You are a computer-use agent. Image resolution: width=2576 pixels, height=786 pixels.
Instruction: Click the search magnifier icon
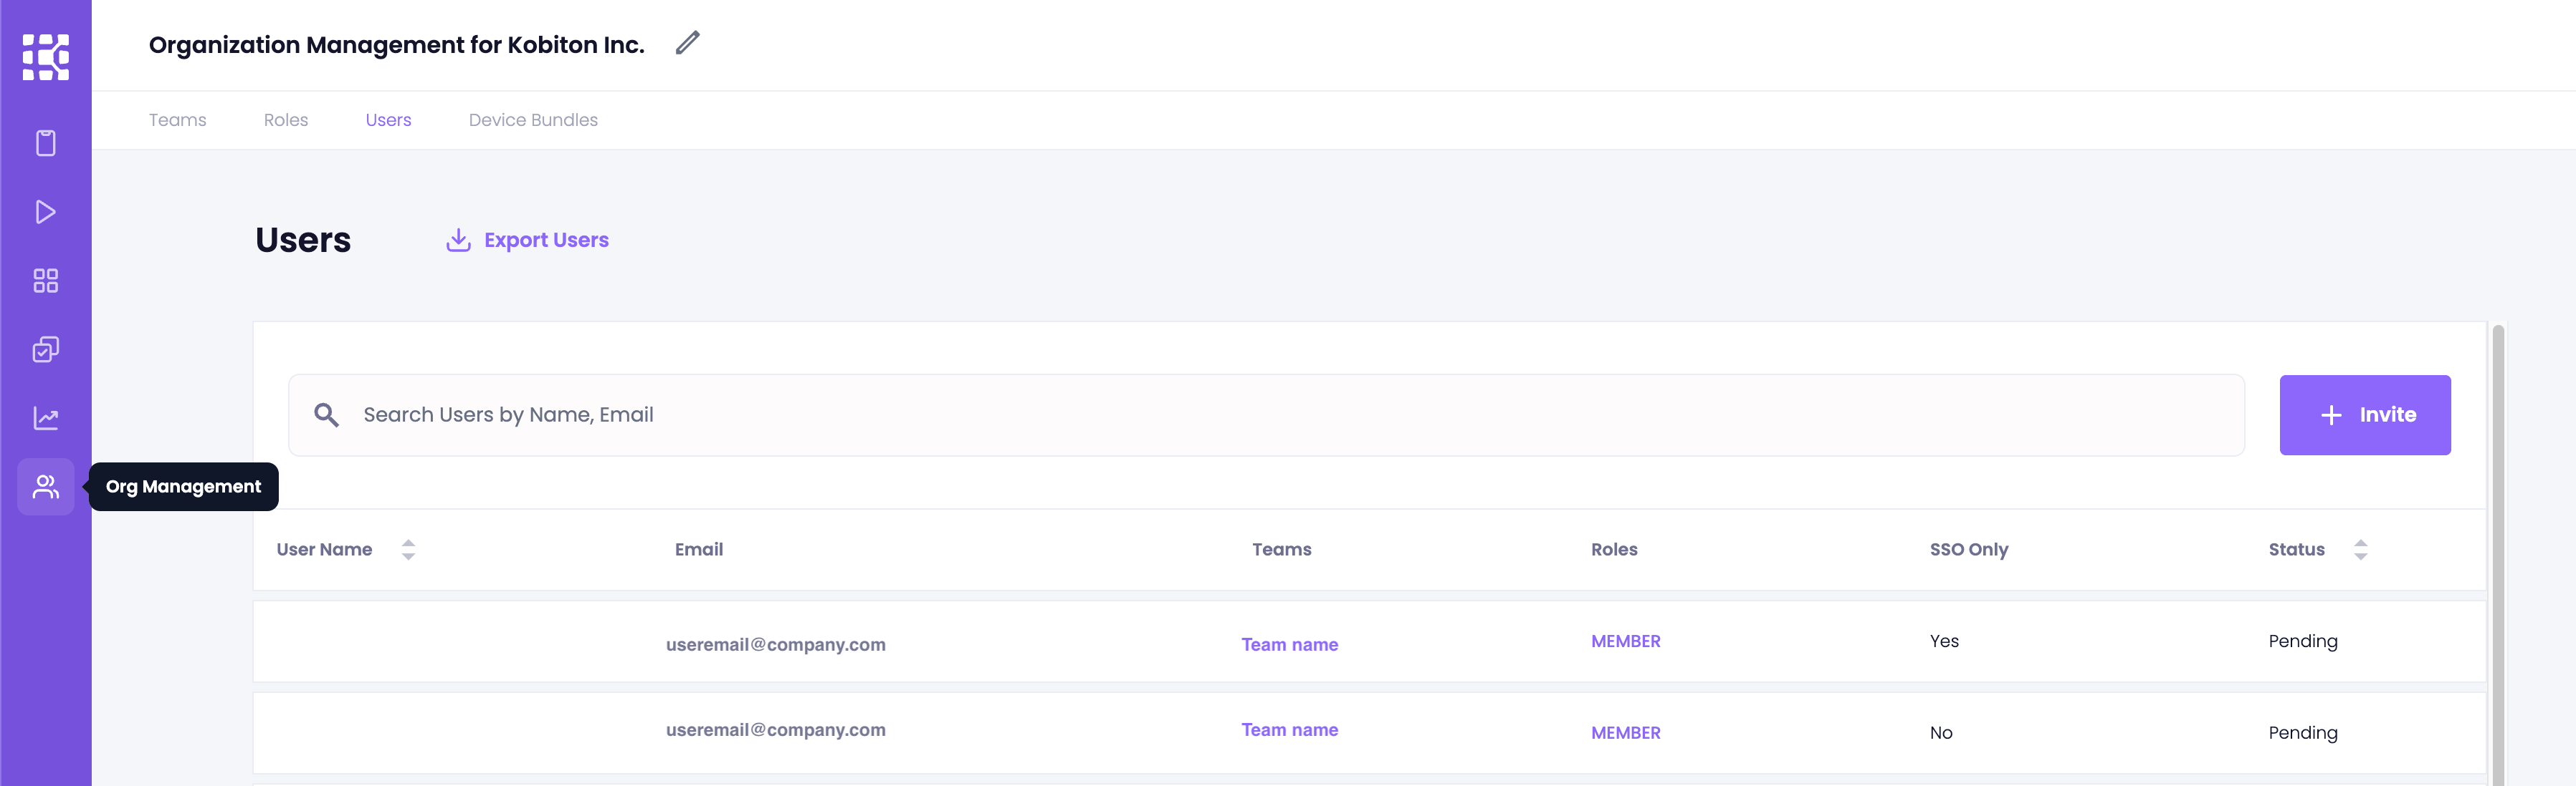tap(326, 414)
